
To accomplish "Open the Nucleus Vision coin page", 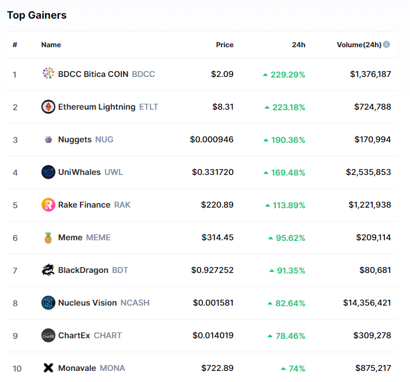I will click(87, 303).
